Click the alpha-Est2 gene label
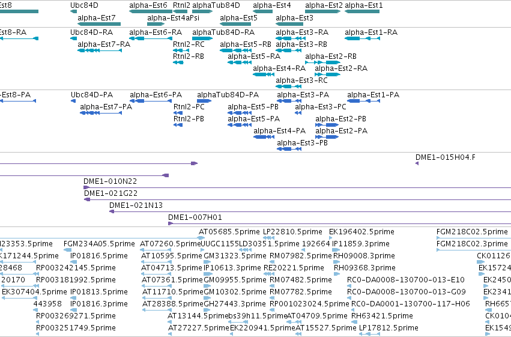 coord(324,5)
